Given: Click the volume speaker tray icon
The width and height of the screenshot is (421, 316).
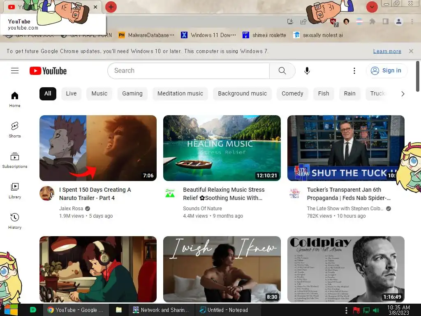Looking at the screenshot, I should (376, 310).
